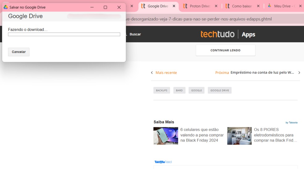Switch to the Como baixar browser tab
The height and width of the screenshot is (169, 304).
click(x=242, y=6)
